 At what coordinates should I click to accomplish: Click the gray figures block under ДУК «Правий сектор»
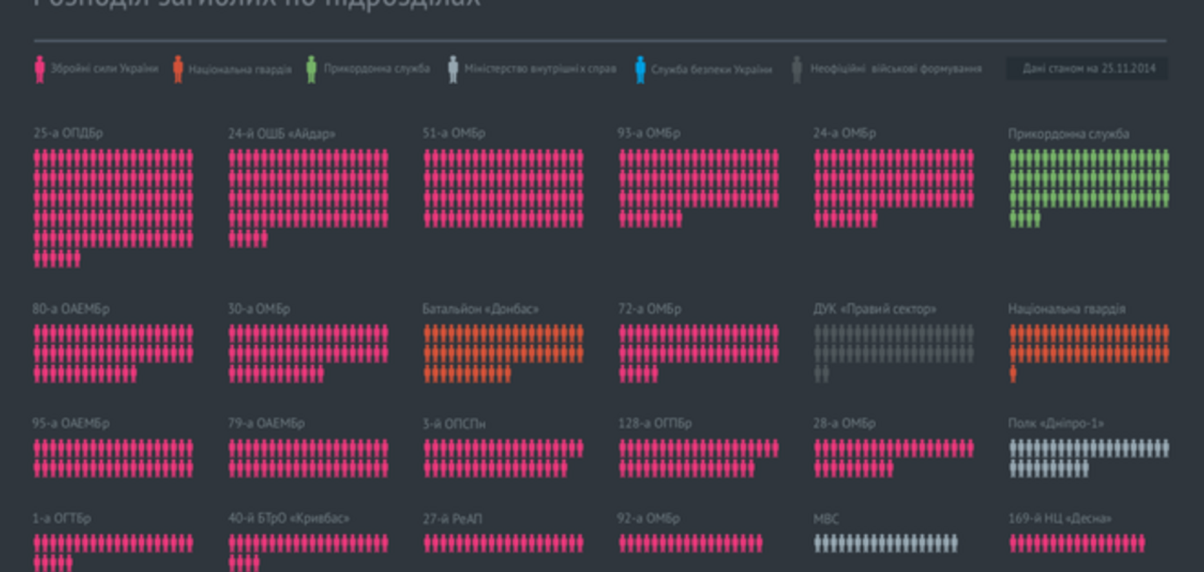pos(893,352)
